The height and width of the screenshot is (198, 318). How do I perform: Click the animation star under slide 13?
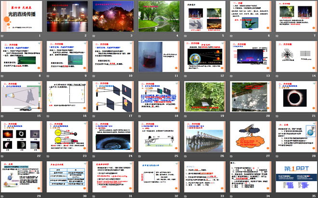click(231, 76)
